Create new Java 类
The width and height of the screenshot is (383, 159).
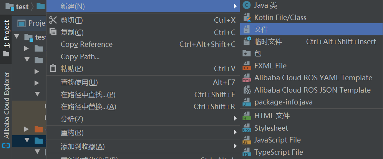click(312, 5)
